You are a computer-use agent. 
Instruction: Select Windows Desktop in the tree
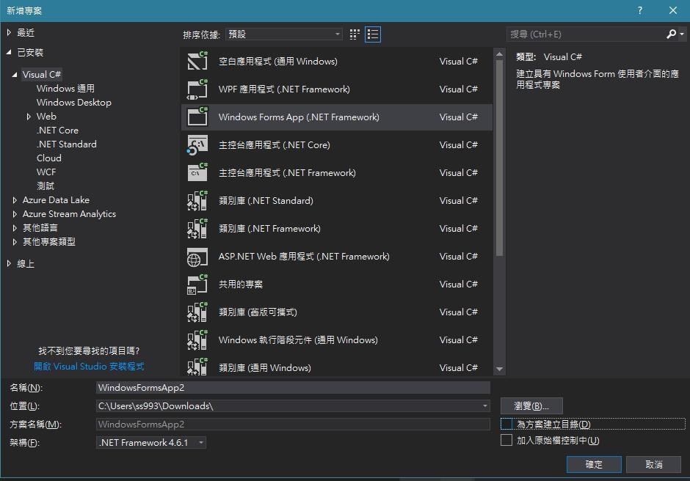point(73,103)
